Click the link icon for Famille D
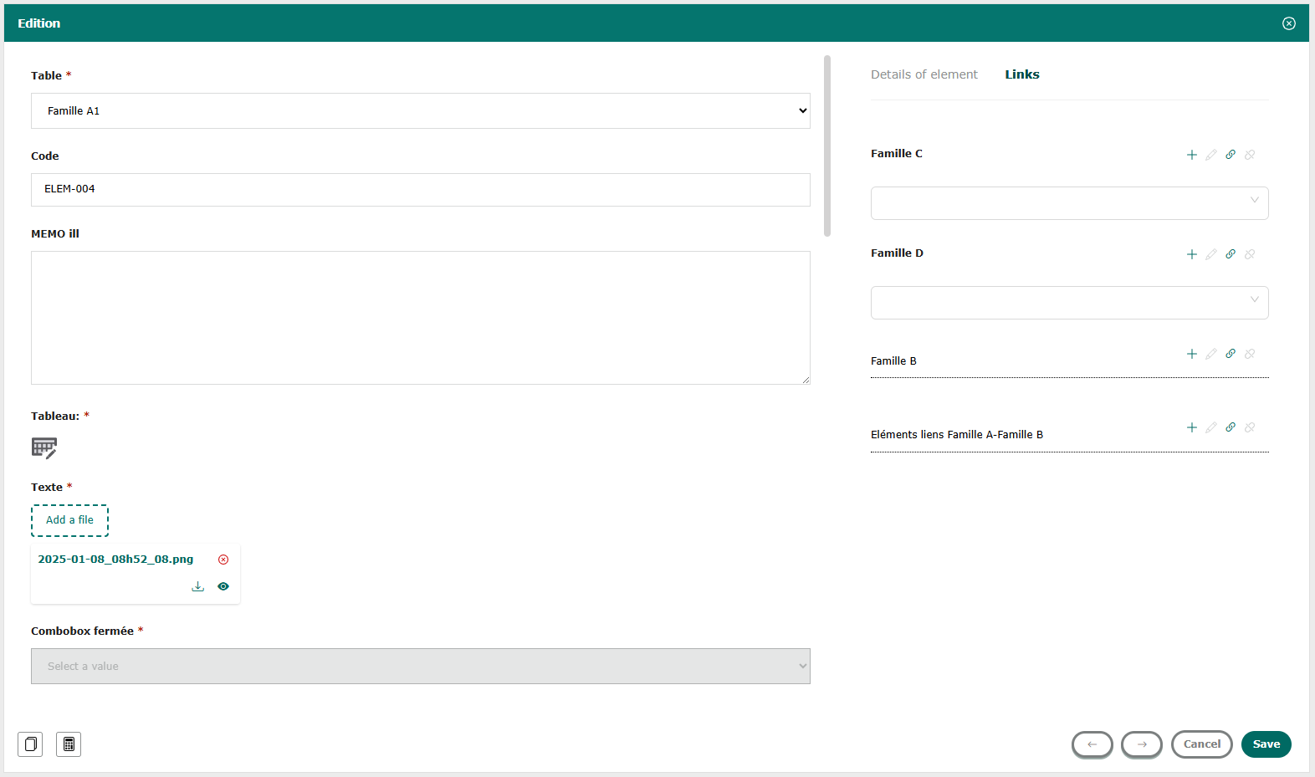Screen dimensions: 1315x777 point(1231,254)
